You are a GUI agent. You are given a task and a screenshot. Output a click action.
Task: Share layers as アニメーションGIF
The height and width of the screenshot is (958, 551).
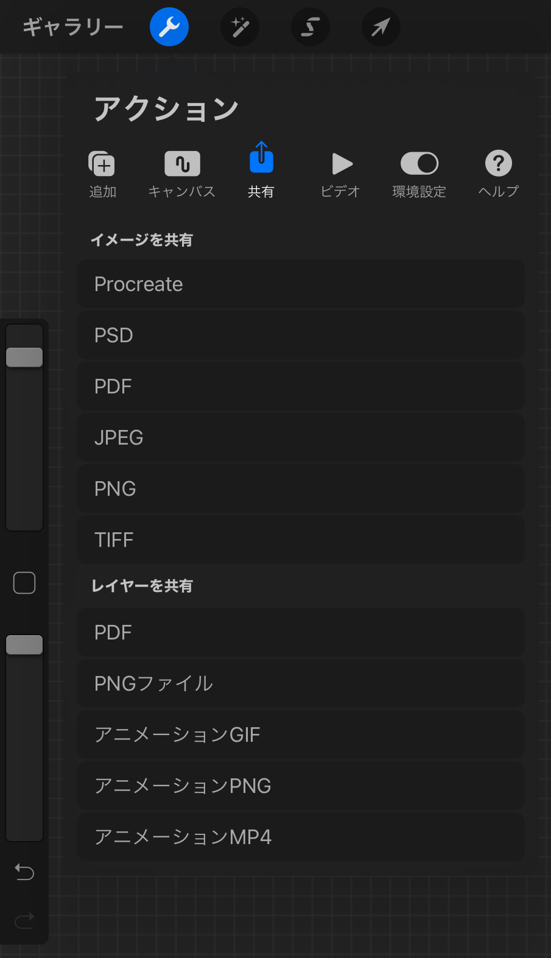coord(301,734)
